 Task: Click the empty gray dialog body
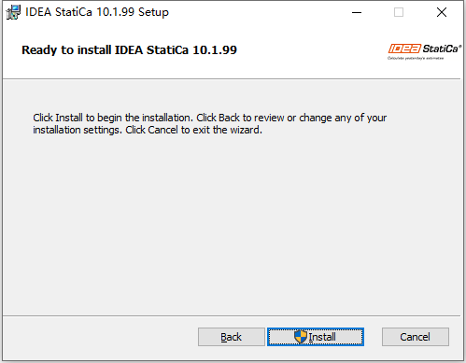click(232, 224)
